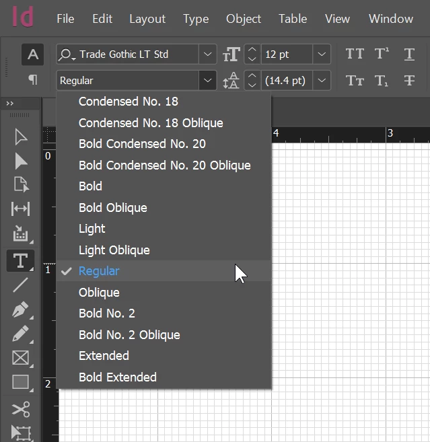
Task: Select the Direct Selection tool
Action: (x=21, y=161)
